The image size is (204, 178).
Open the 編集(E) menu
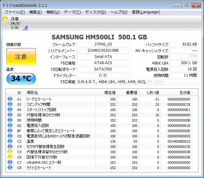coord(35,12)
